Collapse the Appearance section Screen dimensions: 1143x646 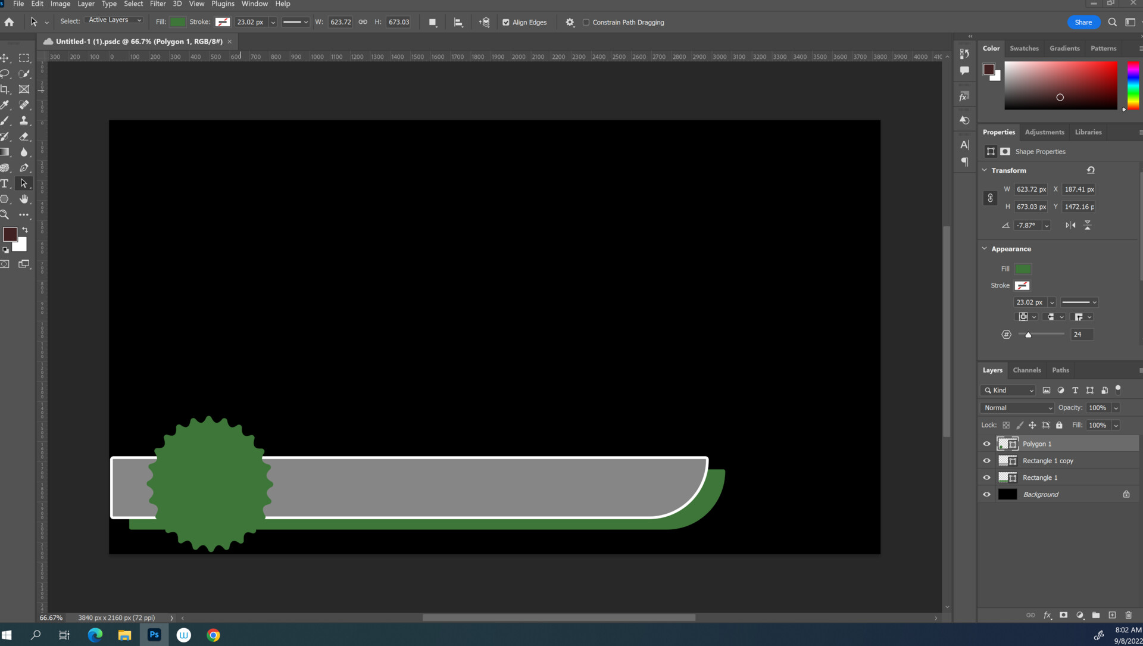pos(985,249)
